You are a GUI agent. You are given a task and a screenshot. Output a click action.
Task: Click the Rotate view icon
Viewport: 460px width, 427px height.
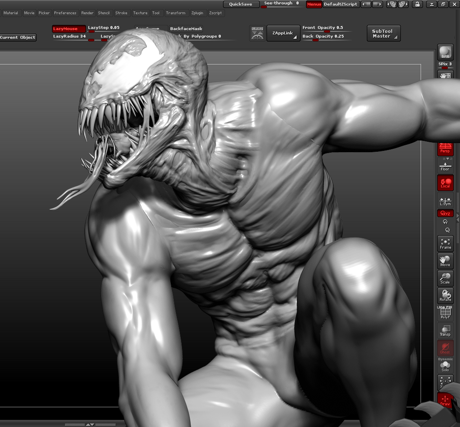445,295
